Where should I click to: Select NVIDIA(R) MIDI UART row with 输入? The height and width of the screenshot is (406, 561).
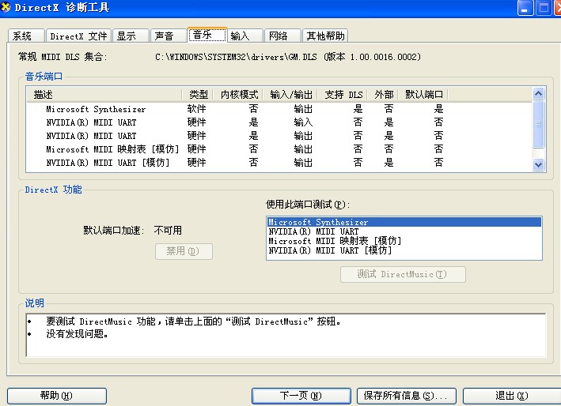[279, 122]
